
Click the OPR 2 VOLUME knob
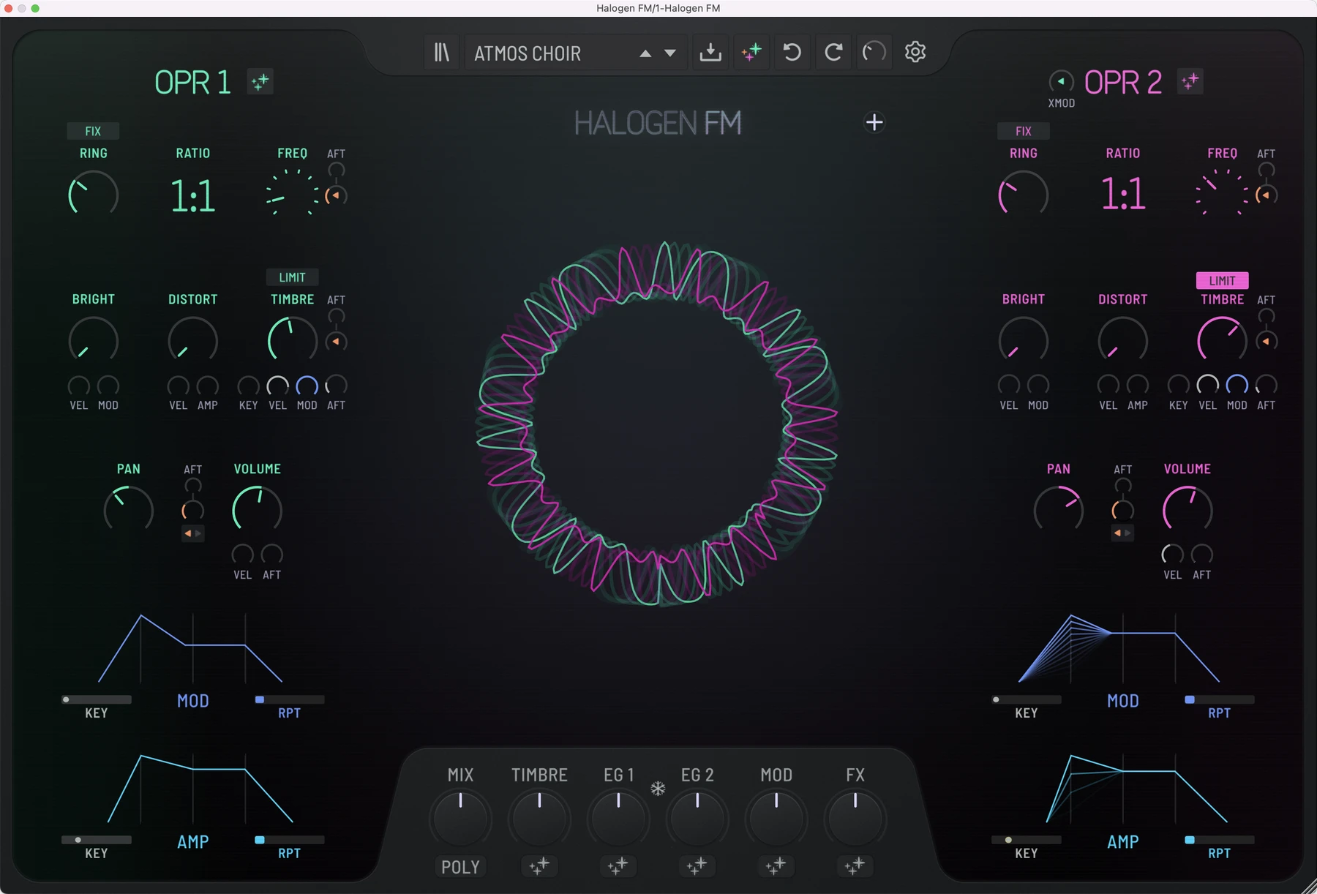pos(1187,509)
